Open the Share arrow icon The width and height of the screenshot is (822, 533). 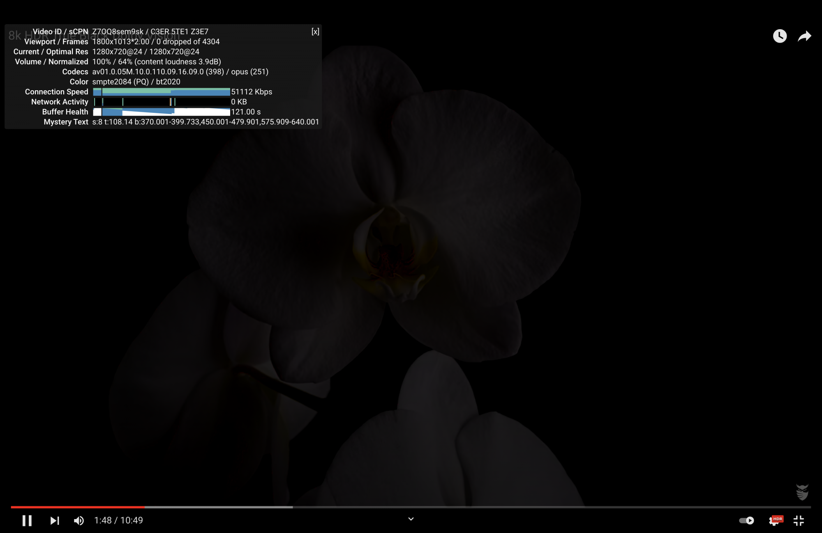pyautogui.click(x=804, y=36)
